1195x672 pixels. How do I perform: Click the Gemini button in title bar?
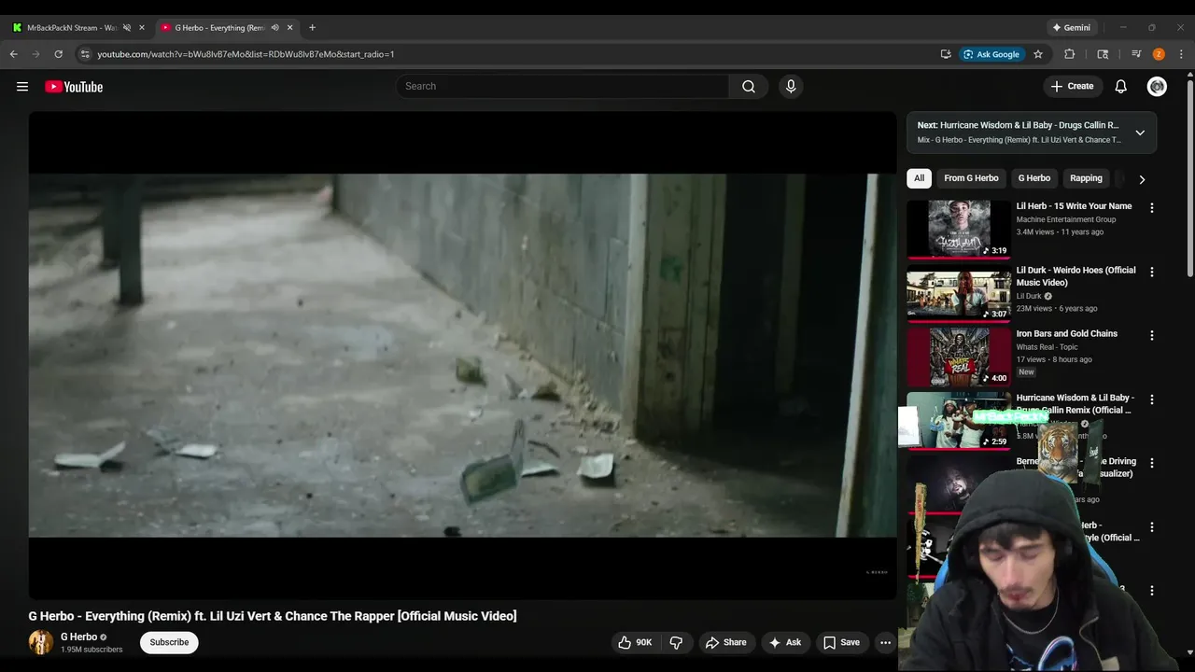coord(1072,27)
